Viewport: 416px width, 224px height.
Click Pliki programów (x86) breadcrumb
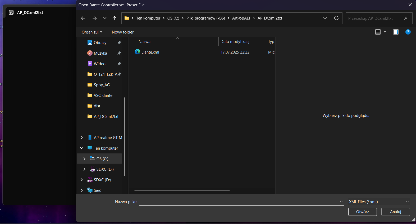click(205, 18)
